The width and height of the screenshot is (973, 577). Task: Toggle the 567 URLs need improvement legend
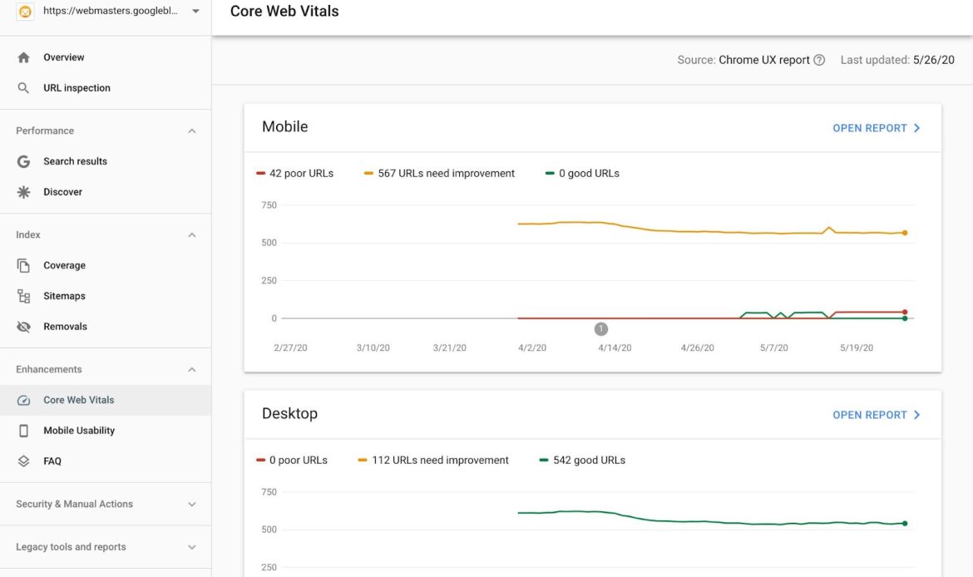tap(438, 172)
